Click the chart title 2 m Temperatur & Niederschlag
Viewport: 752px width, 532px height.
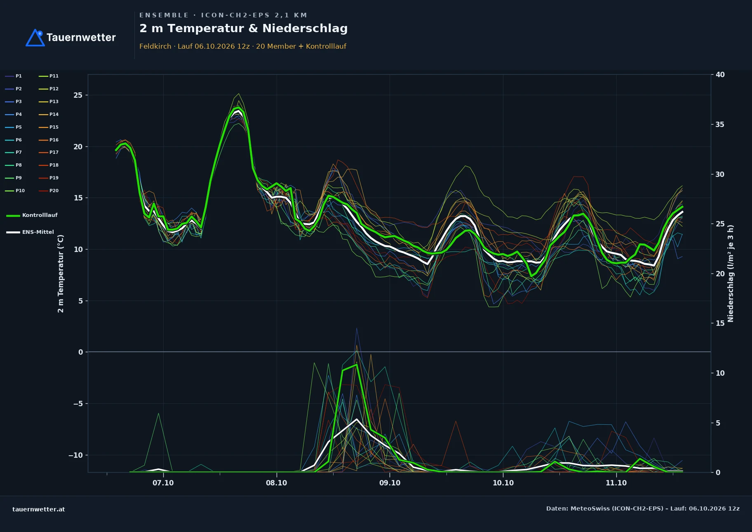(x=244, y=28)
